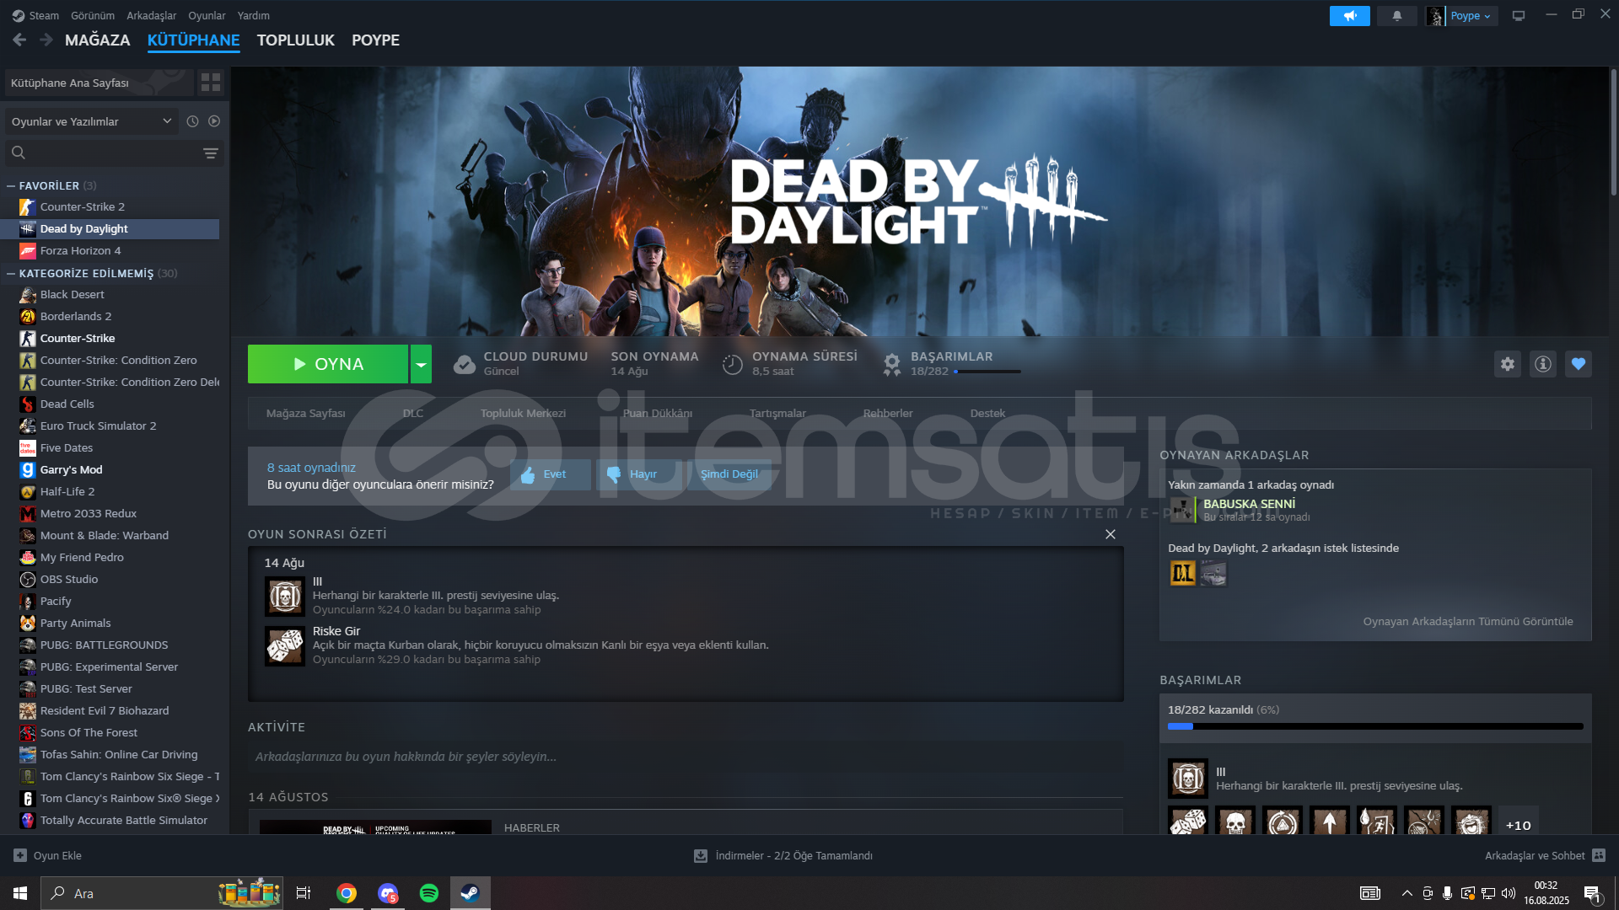Click Riske Gir dice achievement icon

[x=285, y=646]
